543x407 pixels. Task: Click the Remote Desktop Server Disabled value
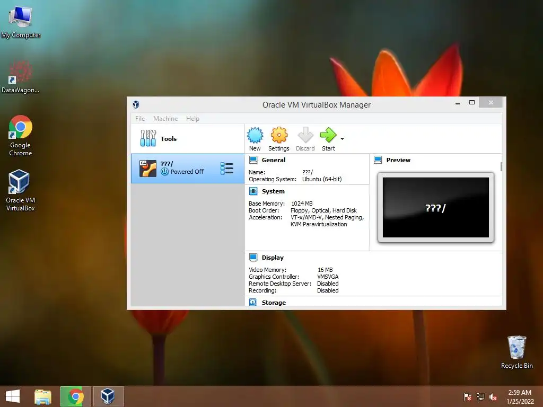328,284
